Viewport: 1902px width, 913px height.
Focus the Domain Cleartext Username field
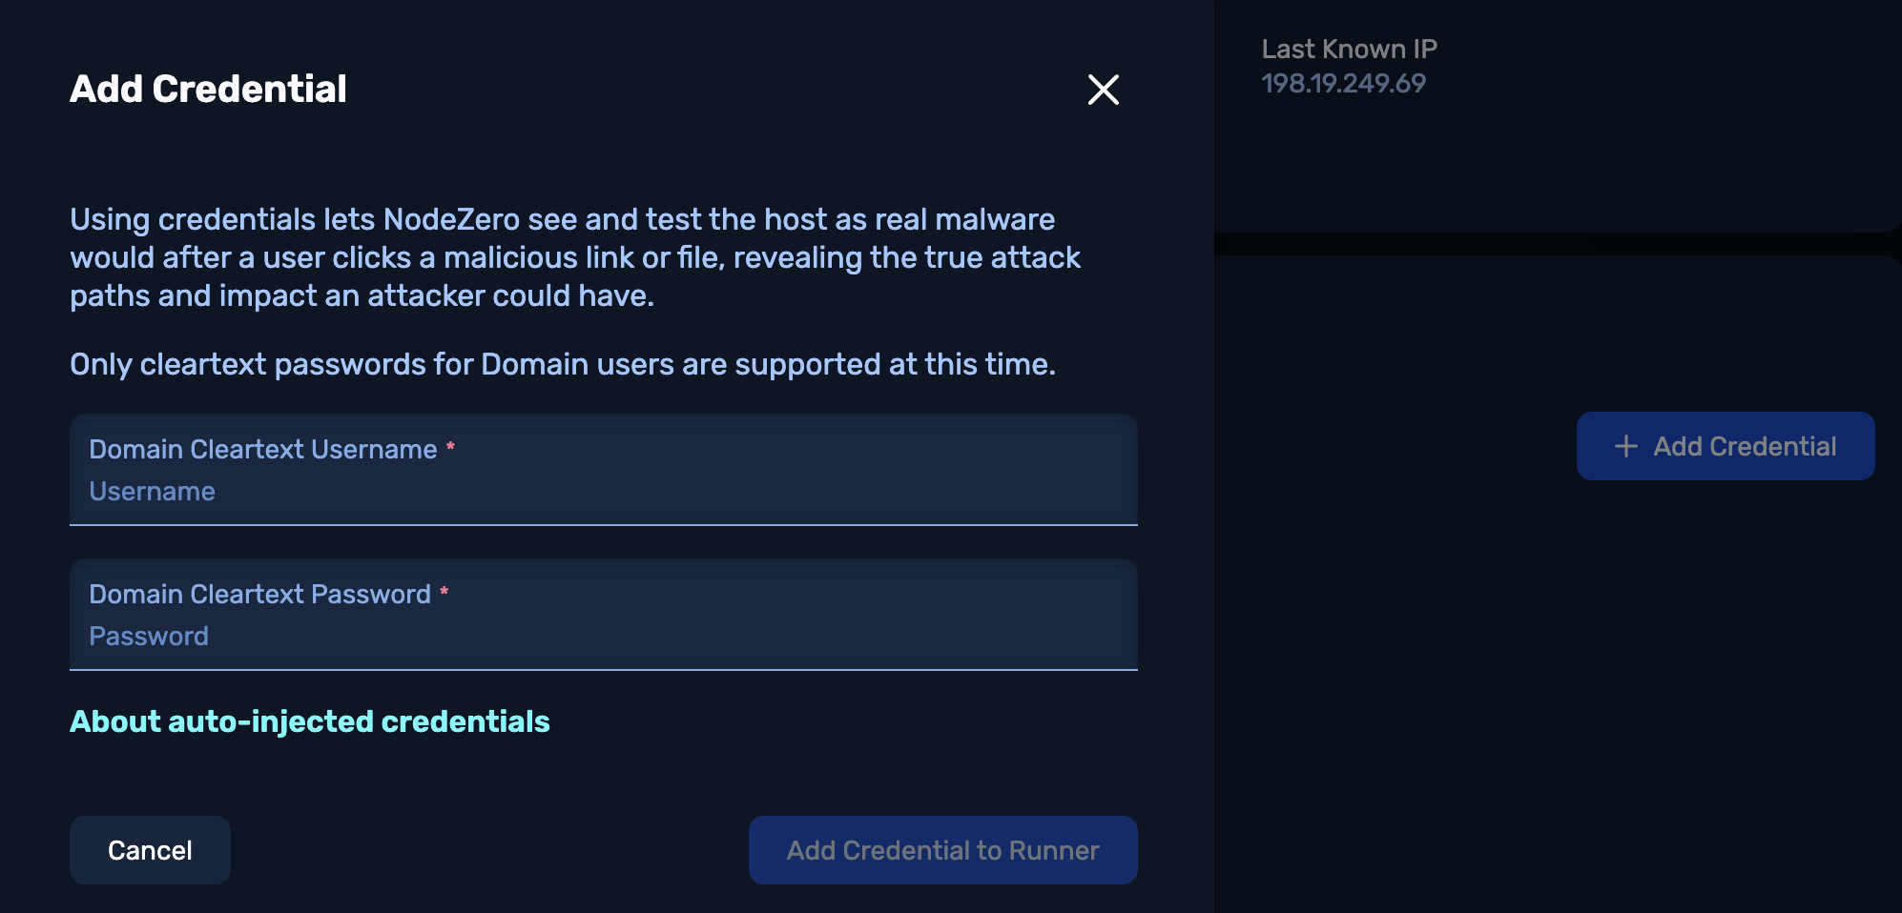pyautogui.click(x=603, y=491)
